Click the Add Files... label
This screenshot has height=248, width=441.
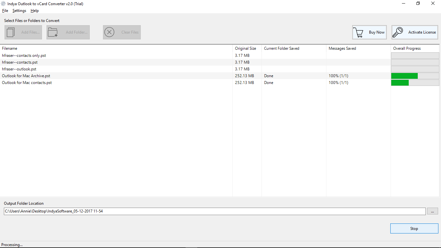tap(30, 32)
